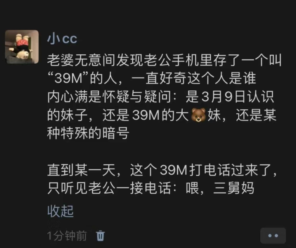
Task: Select the words 只听见老公一接电话
Action: (108, 188)
